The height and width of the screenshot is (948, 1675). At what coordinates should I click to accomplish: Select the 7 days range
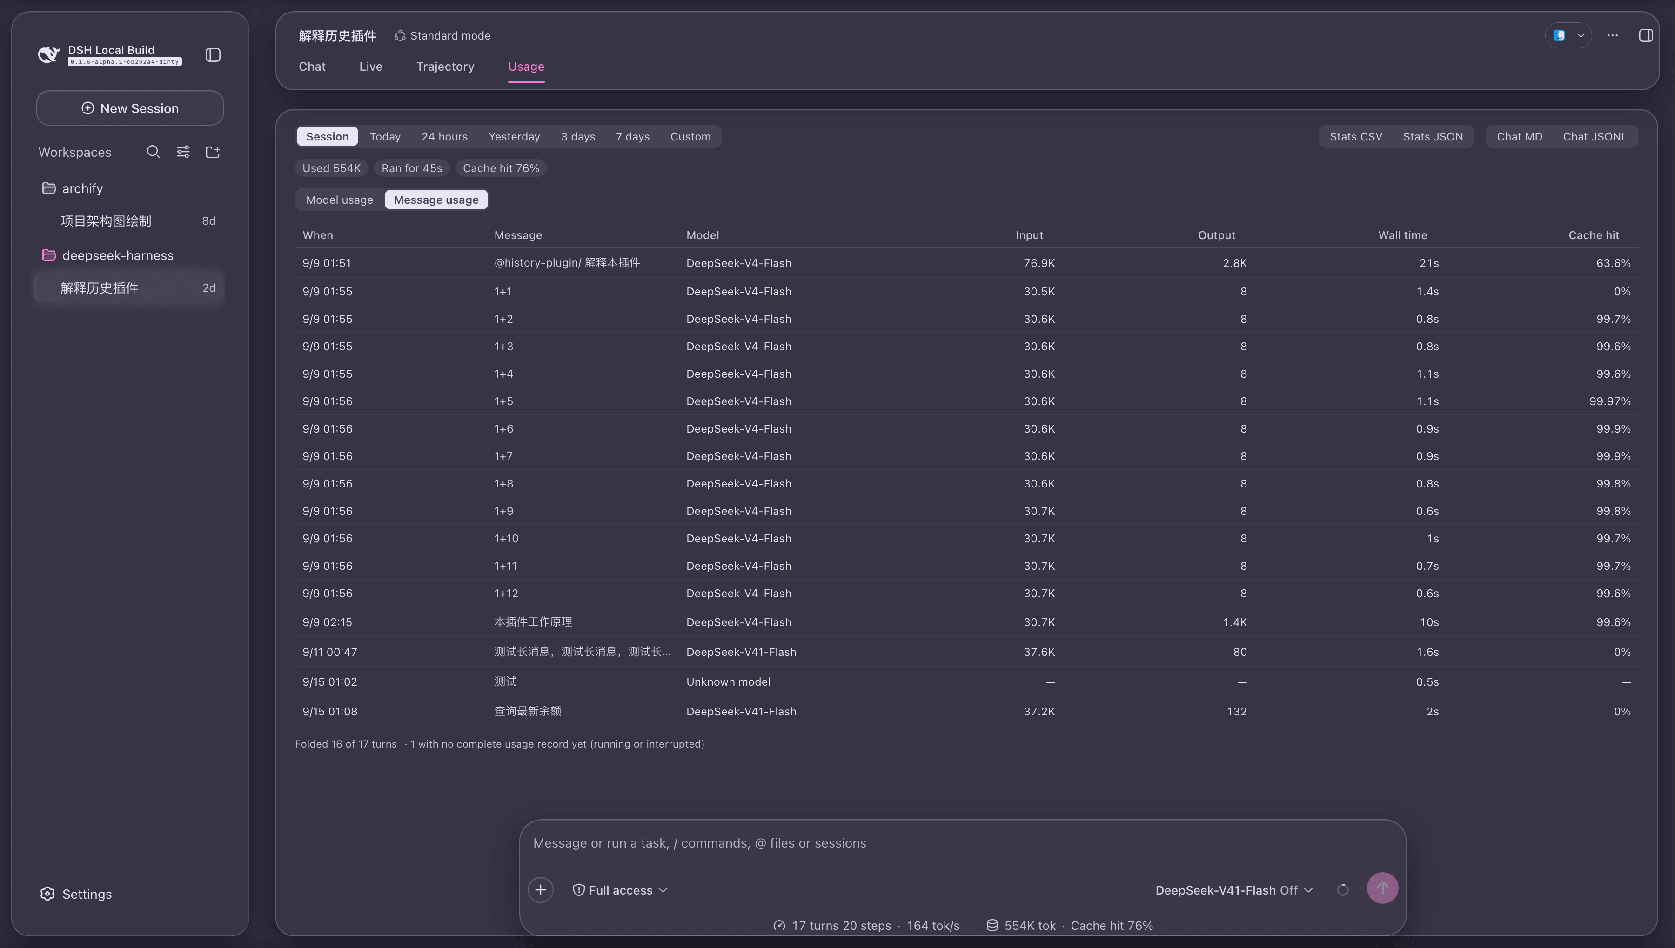pyautogui.click(x=632, y=137)
